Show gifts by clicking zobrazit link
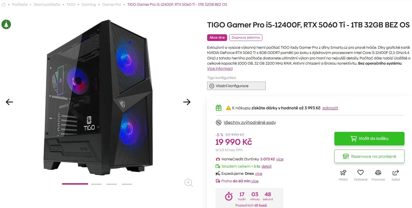The width and height of the screenshot is (412, 208). [x=330, y=108]
